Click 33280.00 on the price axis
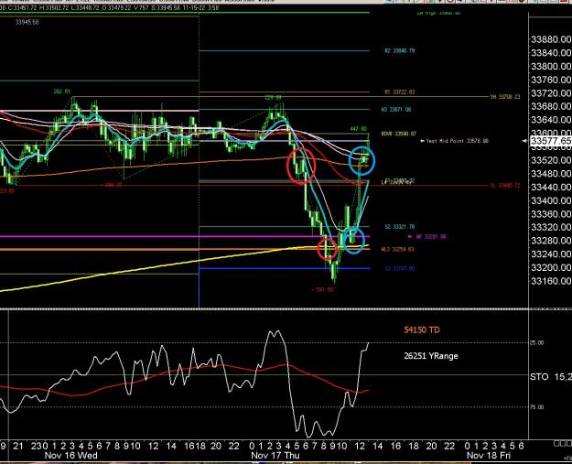The height and width of the screenshot is (464, 572). (x=551, y=241)
